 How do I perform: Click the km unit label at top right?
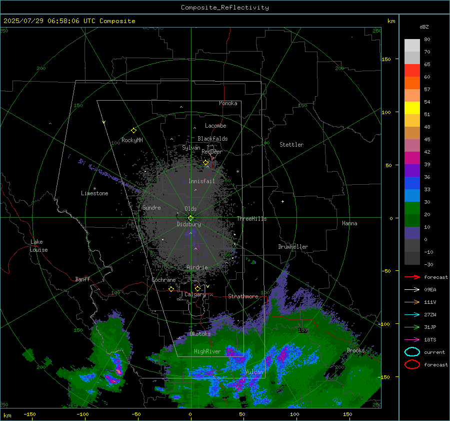(x=391, y=21)
